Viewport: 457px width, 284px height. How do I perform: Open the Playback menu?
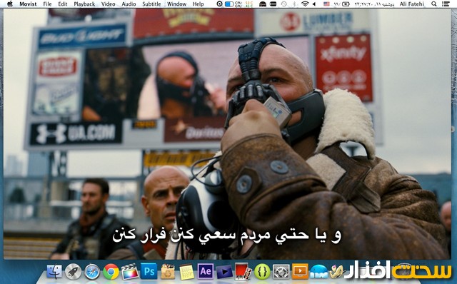pos(84,4)
